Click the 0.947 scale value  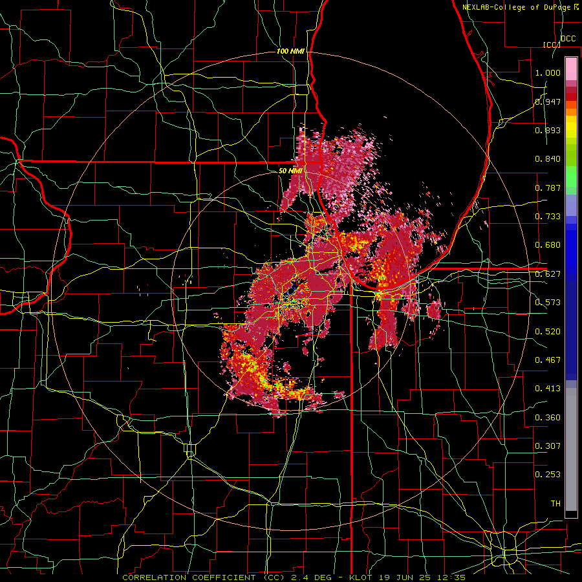click(x=548, y=102)
